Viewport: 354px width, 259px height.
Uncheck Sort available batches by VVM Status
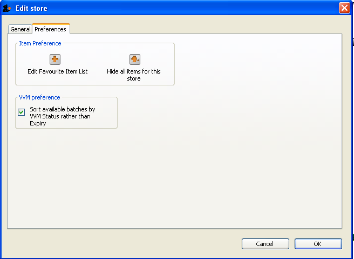(22, 112)
